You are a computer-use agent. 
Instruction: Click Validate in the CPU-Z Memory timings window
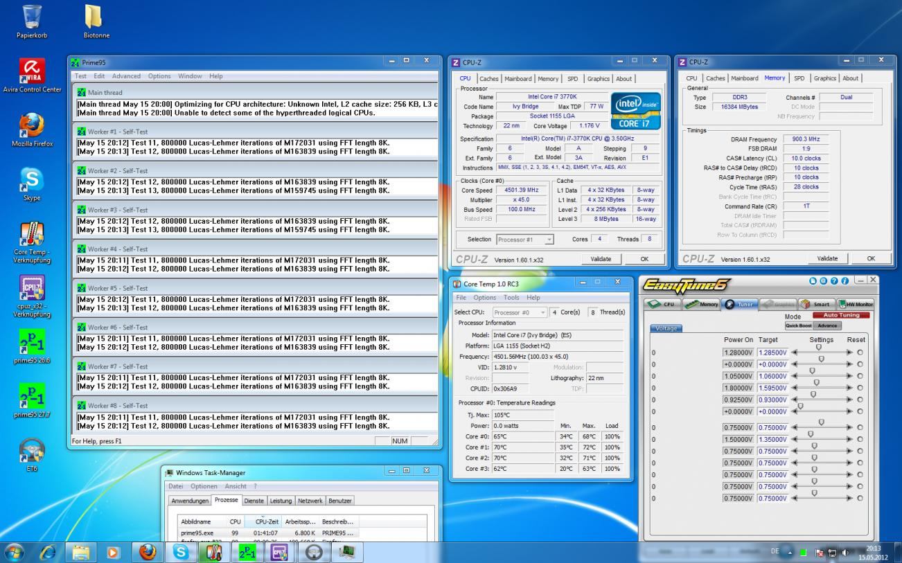(x=826, y=258)
